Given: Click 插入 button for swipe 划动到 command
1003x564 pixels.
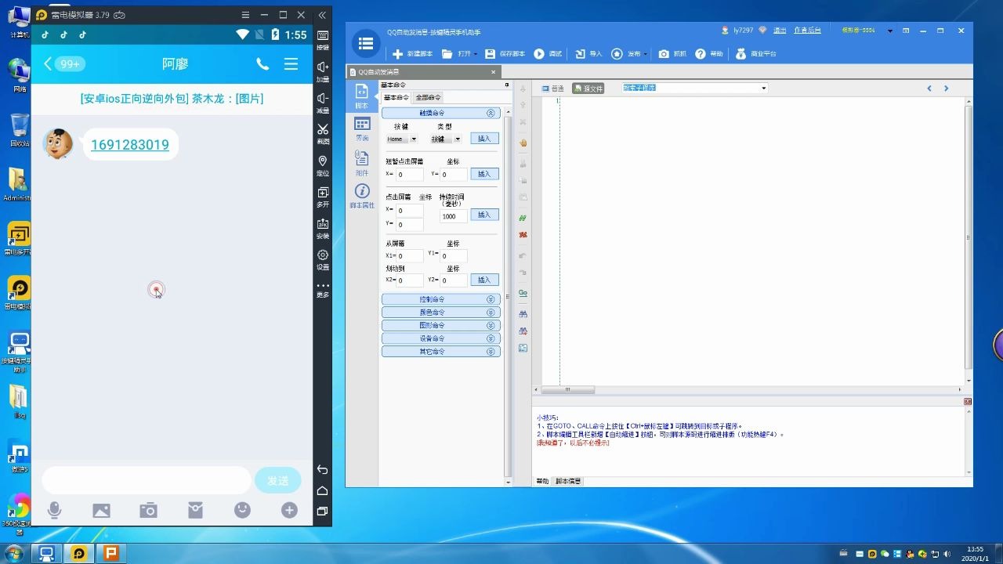Looking at the screenshot, I should tap(484, 280).
